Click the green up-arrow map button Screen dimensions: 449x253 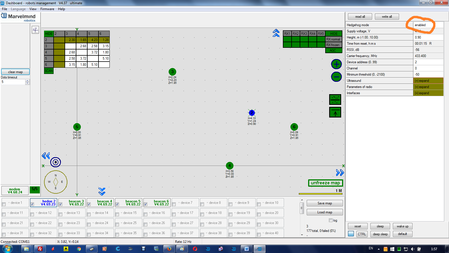pyautogui.click(x=335, y=112)
